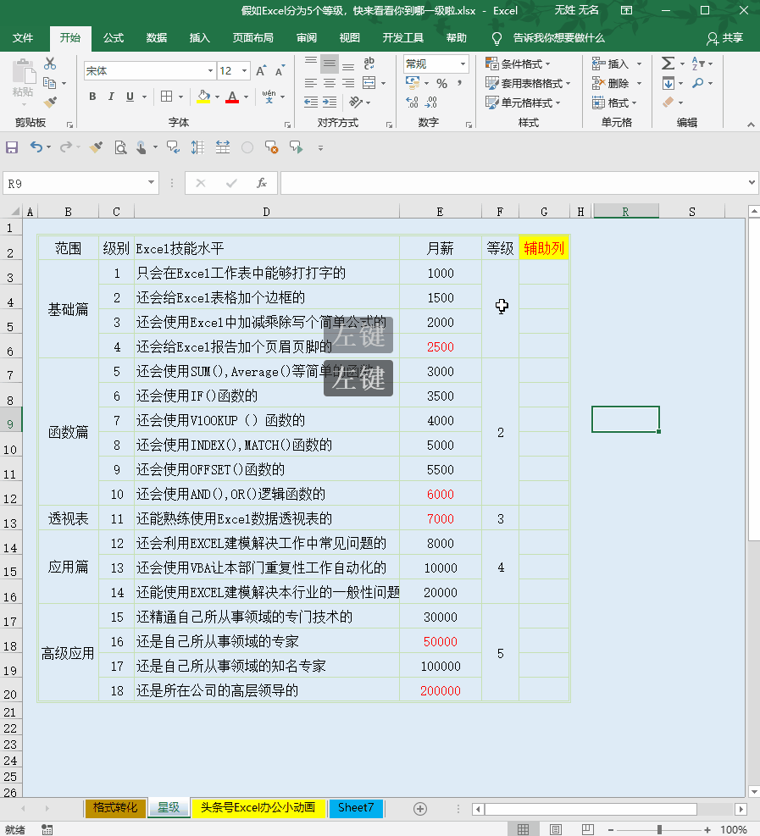The image size is (760, 836).
Task: Apply cell borders icon
Action: (x=166, y=97)
